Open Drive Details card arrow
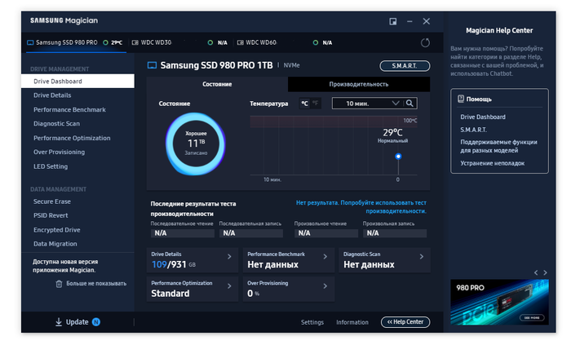Viewport: 571px width, 345px height. (x=229, y=257)
